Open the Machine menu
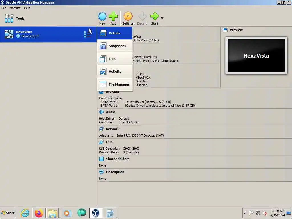The image size is (292, 219). 15,8
